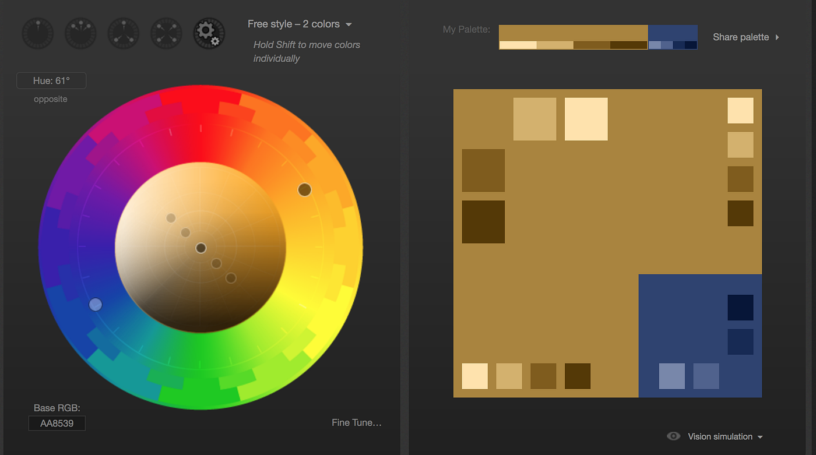Select the tetrad color scheme icon
Image resolution: width=816 pixels, height=455 pixels.
click(166, 33)
